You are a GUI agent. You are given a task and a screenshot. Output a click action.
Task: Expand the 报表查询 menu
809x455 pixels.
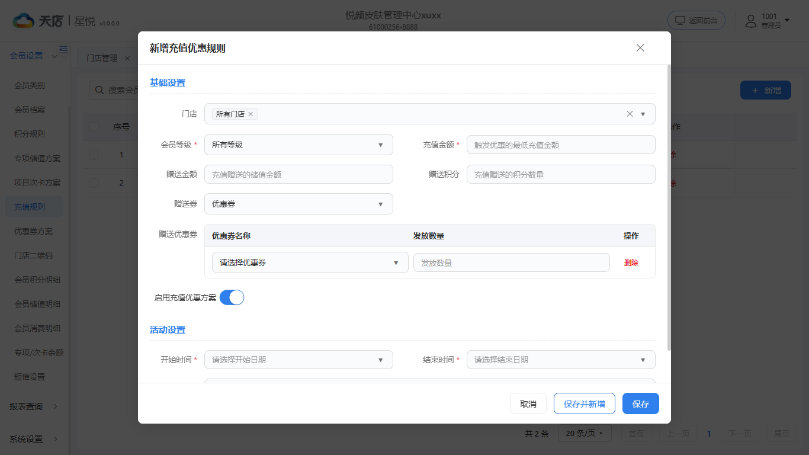34,406
